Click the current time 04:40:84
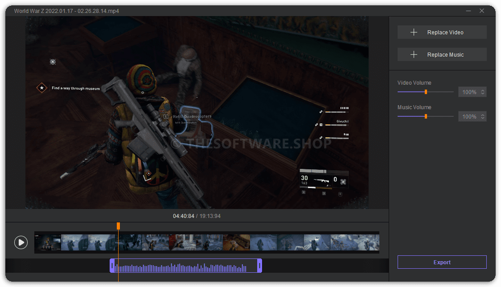Screen dimensions: 501x287 pos(184,217)
